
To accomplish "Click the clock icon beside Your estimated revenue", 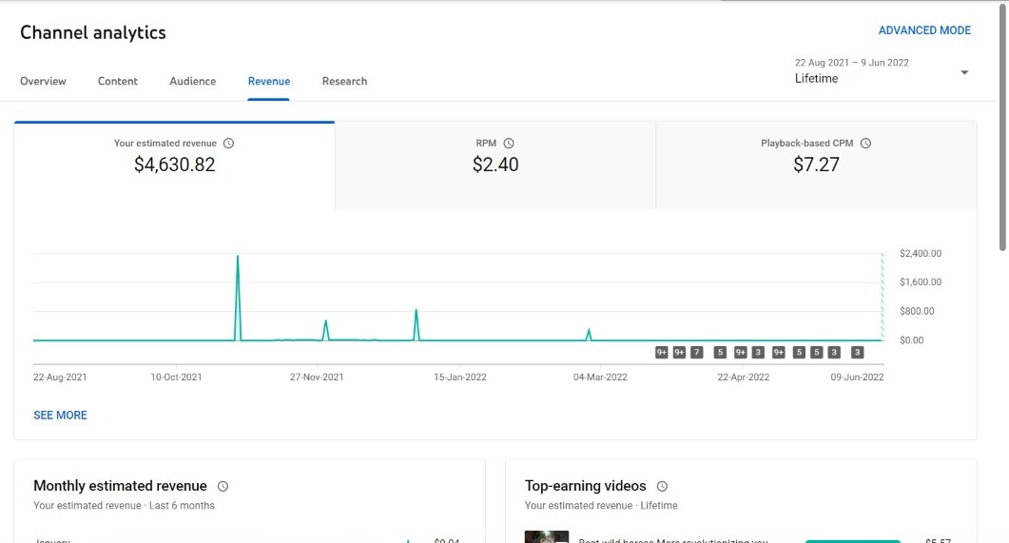I will [228, 144].
